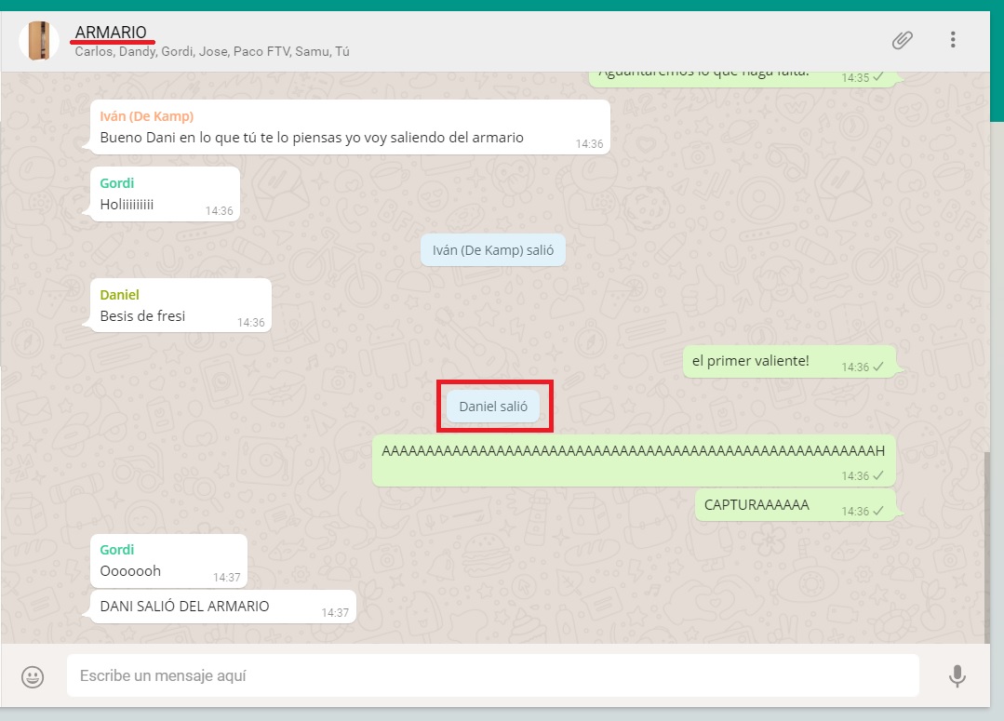This screenshot has width=1004, height=721.
Task: Click the 'Daniel salió' system notice
Action: click(493, 407)
